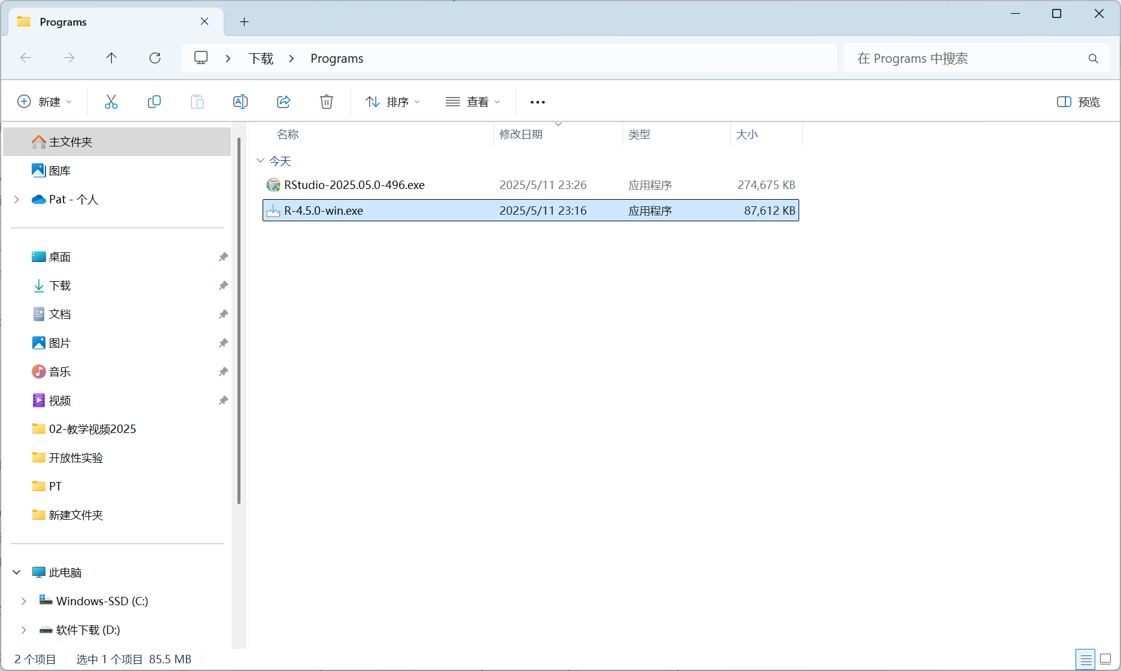Click date 2025/5/11 23:16 cell
The image size is (1121, 671).
[x=543, y=211]
